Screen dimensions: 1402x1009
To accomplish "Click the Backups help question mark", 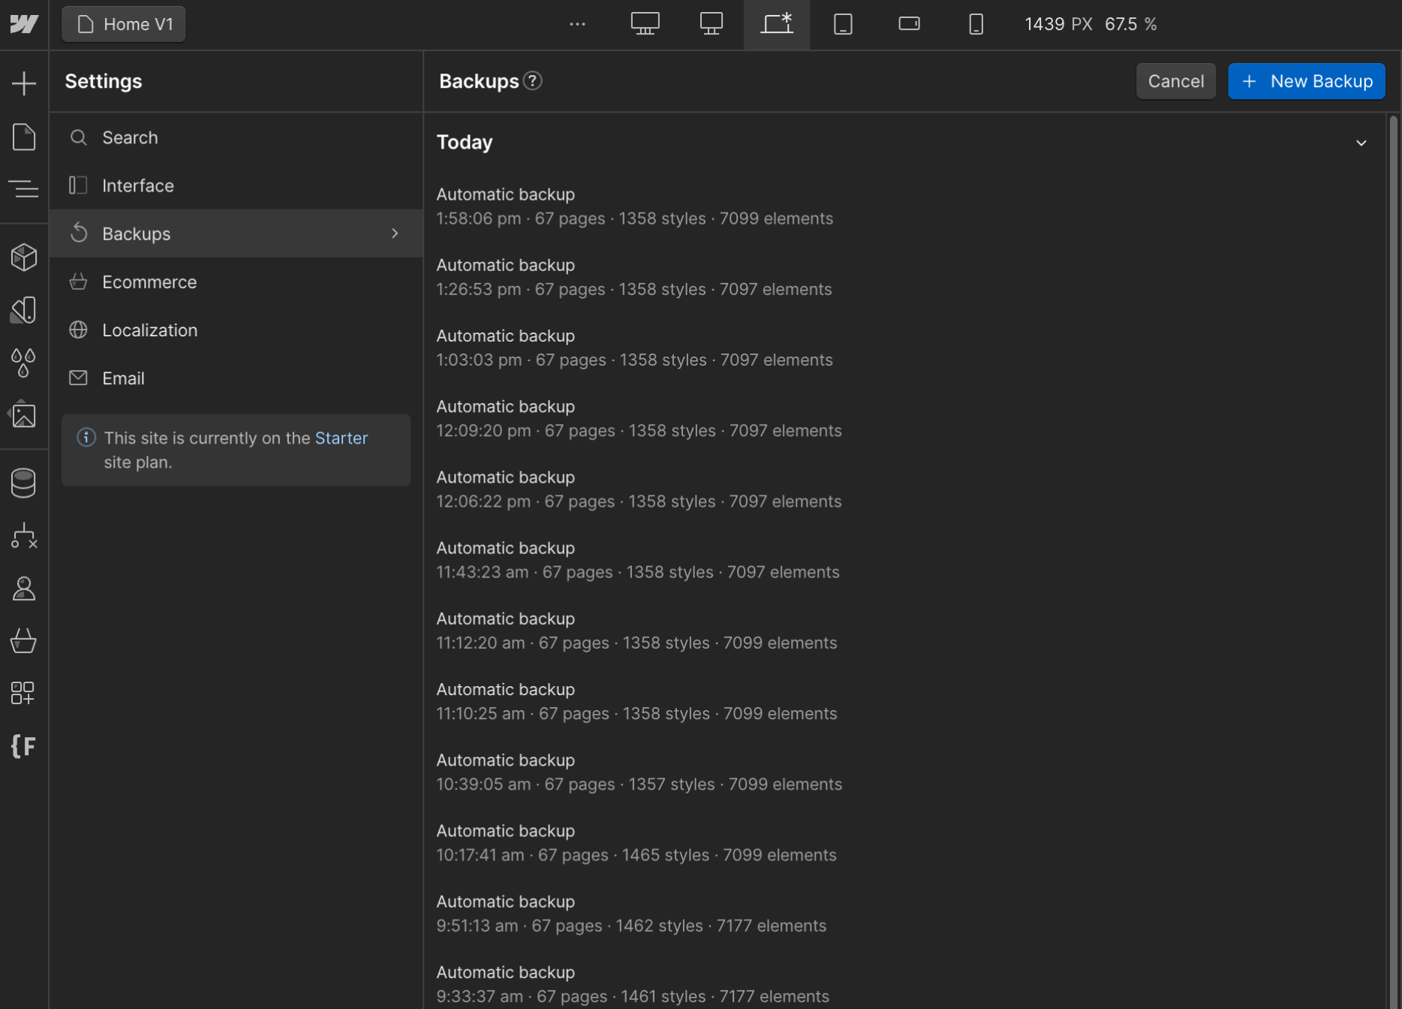I will click(532, 81).
